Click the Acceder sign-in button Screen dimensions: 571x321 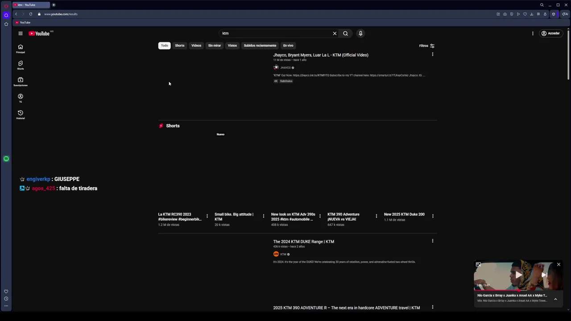(550, 33)
